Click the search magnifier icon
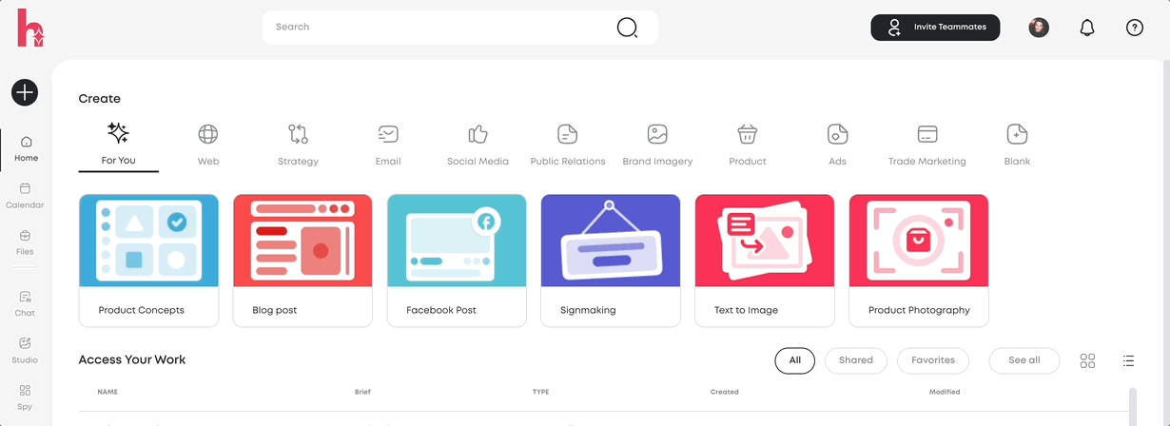 (x=627, y=28)
